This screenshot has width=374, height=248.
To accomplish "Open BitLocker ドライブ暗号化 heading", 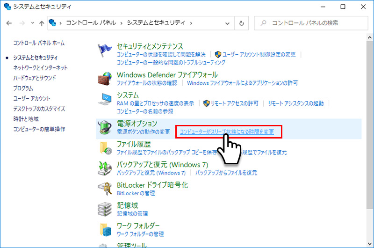I will click(x=152, y=185).
